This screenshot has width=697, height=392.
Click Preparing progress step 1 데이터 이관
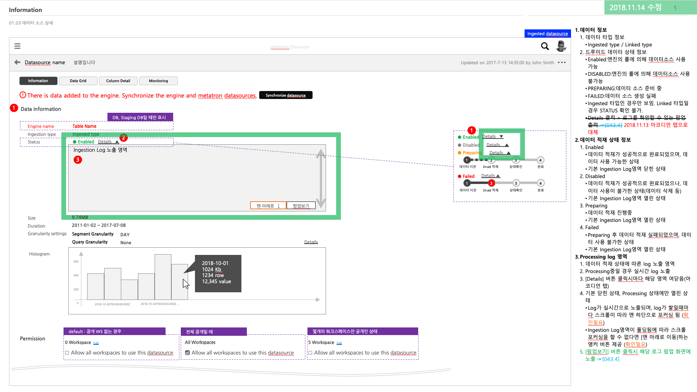(467, 160)
